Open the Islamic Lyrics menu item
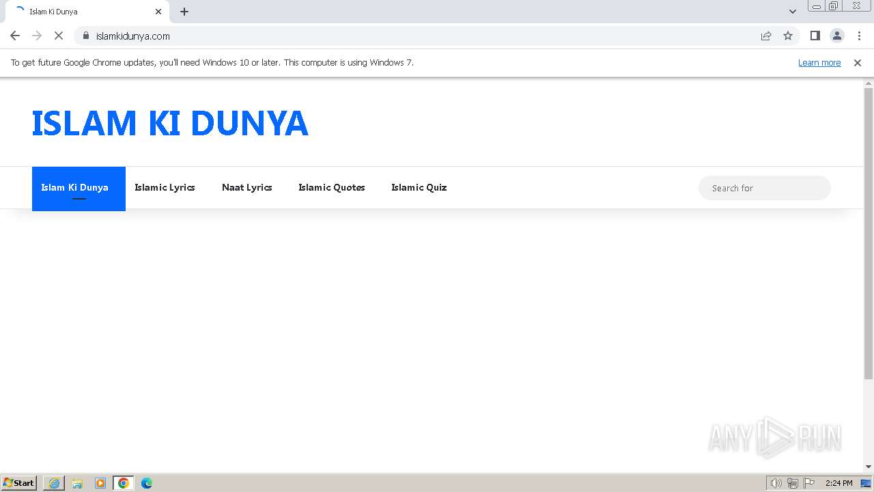The image size is (874, 492). [x=165, y=187]
